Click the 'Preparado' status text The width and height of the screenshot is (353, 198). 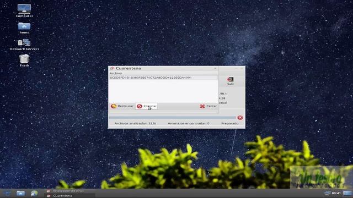click(x=230, y=123)
